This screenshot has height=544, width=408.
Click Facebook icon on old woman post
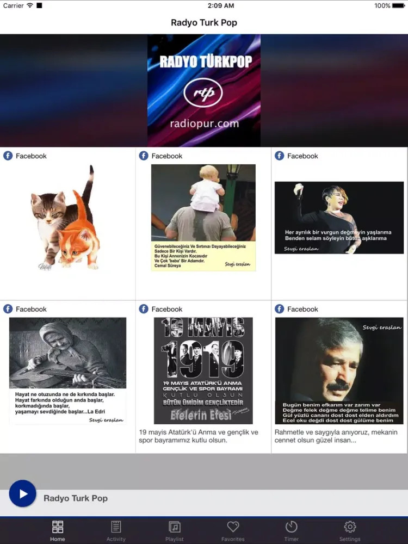click(x=8, y=309)
